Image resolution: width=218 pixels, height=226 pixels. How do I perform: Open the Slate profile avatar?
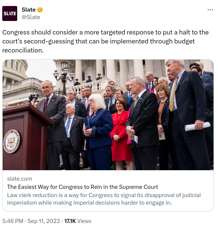click(x=10, y=13)
